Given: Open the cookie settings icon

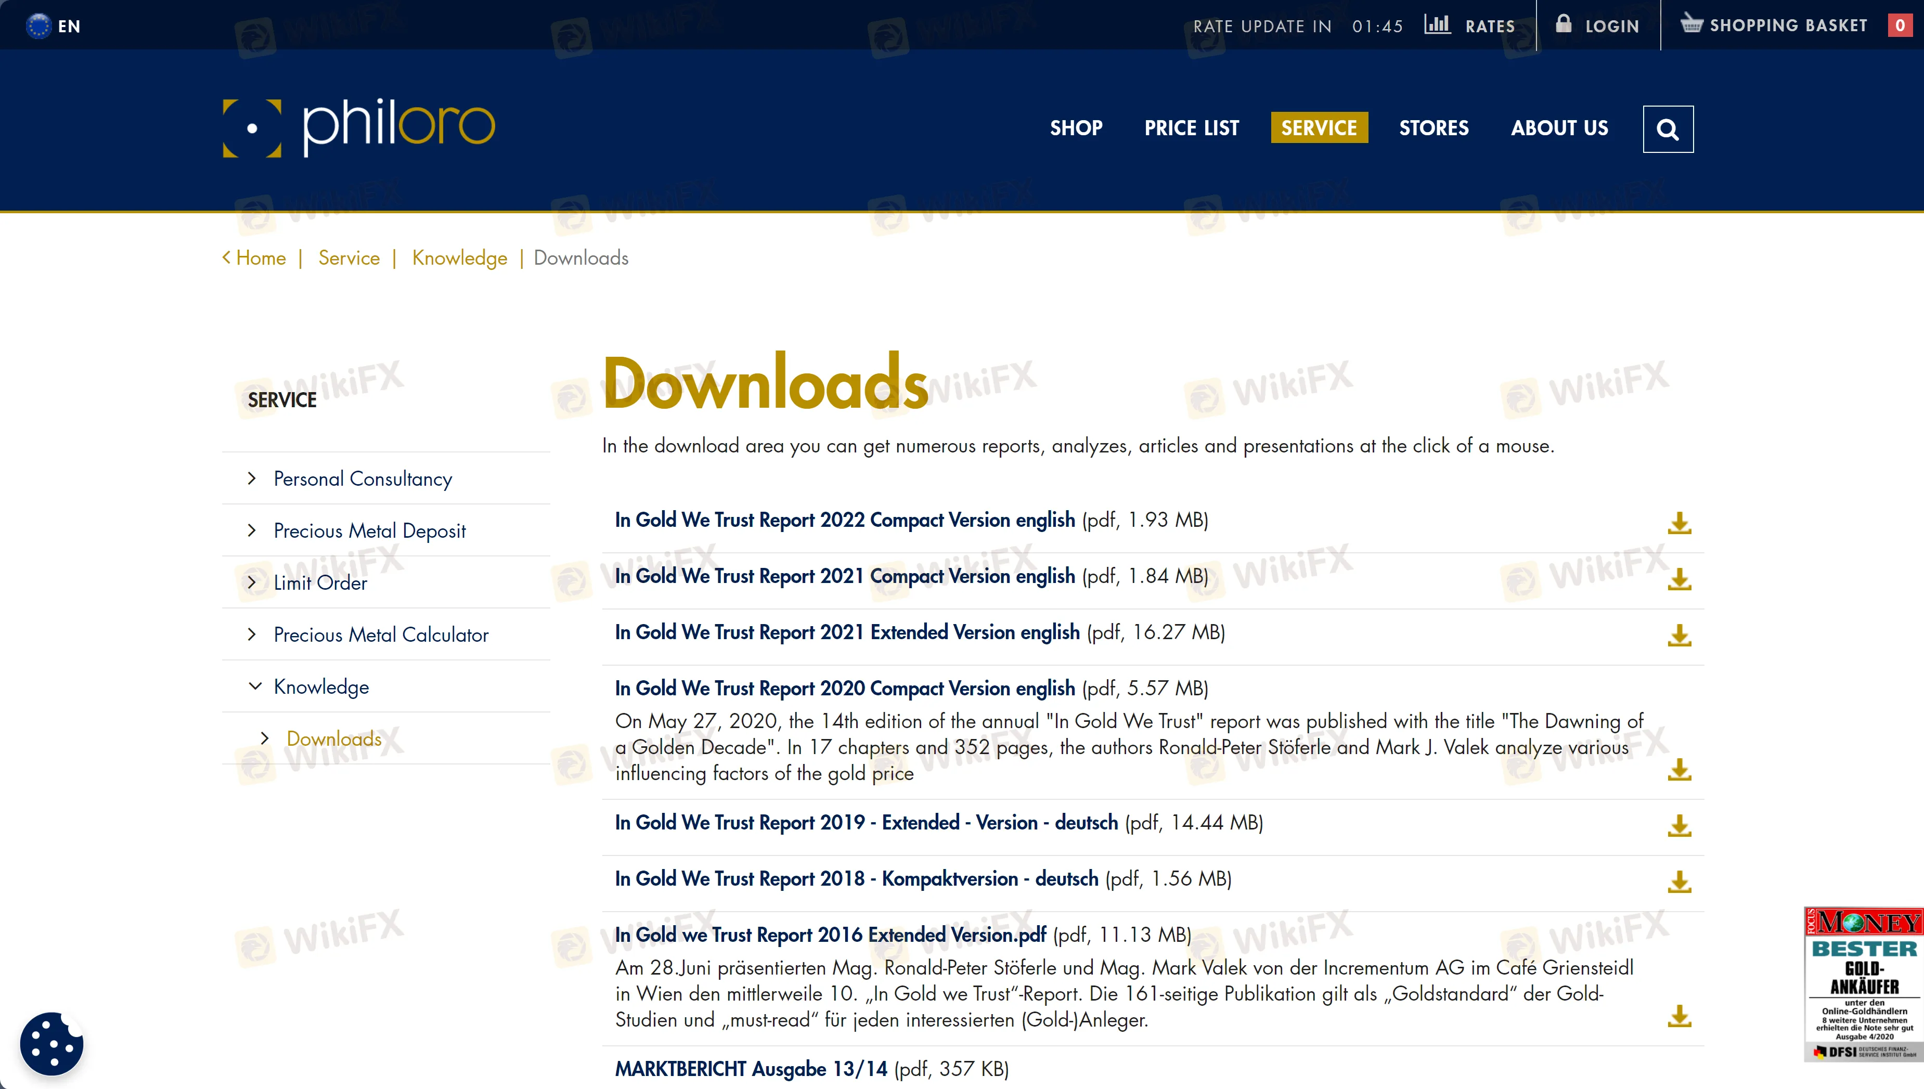Looking at the screenshot, I should coord(51,1043).
